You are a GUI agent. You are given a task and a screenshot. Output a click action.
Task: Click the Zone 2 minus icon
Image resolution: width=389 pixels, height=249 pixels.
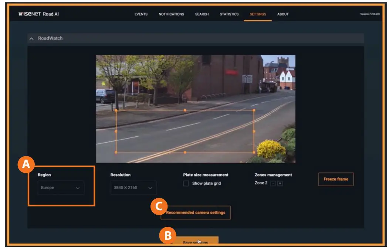pos(273,183)
